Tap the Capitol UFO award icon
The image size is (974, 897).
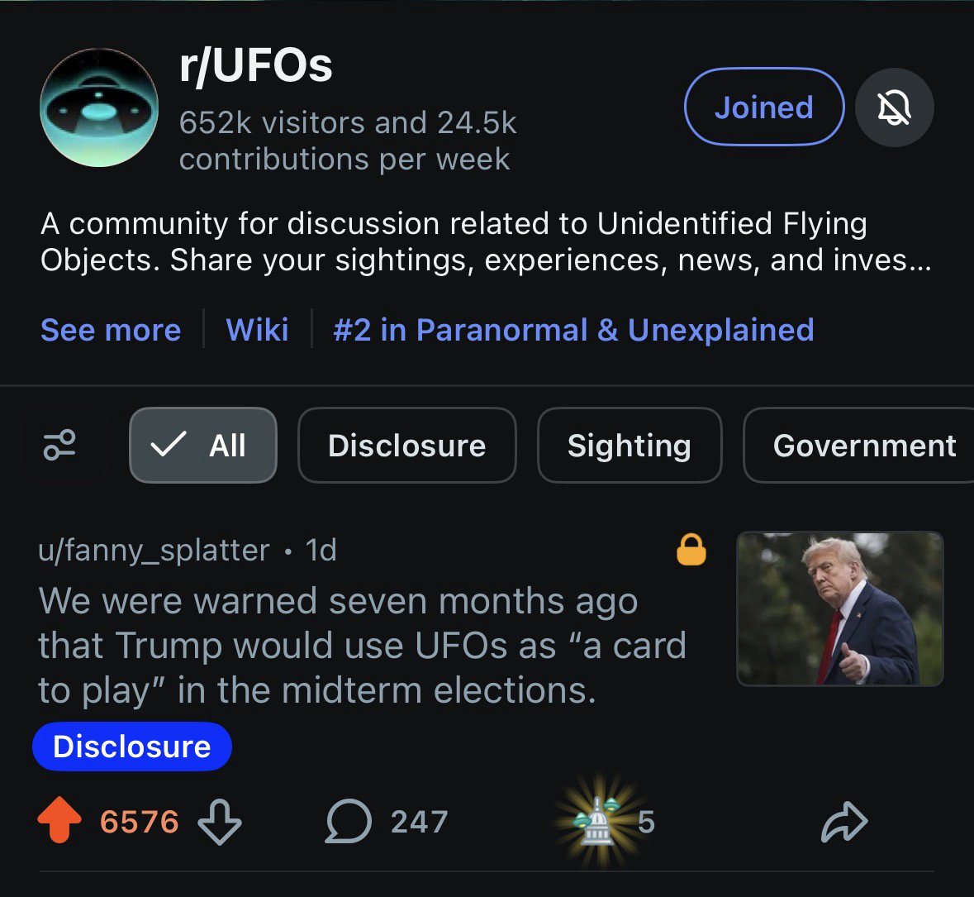593,822
